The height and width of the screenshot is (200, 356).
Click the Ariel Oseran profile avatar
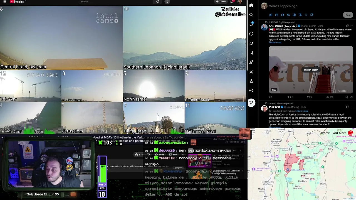(x=264, y=27)
